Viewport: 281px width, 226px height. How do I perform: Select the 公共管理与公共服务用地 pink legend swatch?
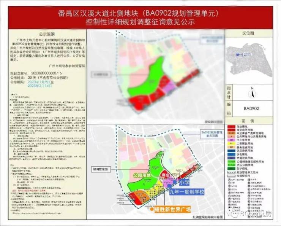[231, 137]
